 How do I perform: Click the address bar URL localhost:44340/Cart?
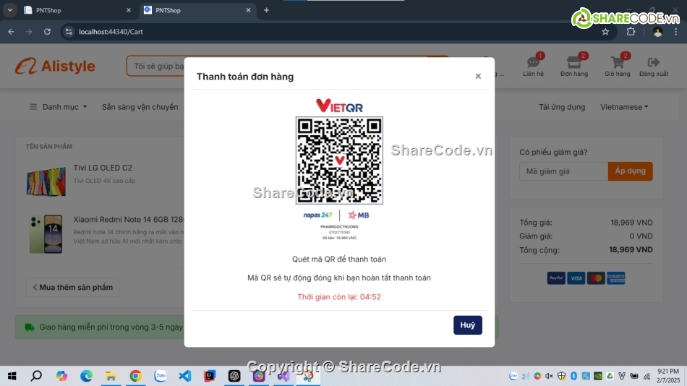point(111,32)
